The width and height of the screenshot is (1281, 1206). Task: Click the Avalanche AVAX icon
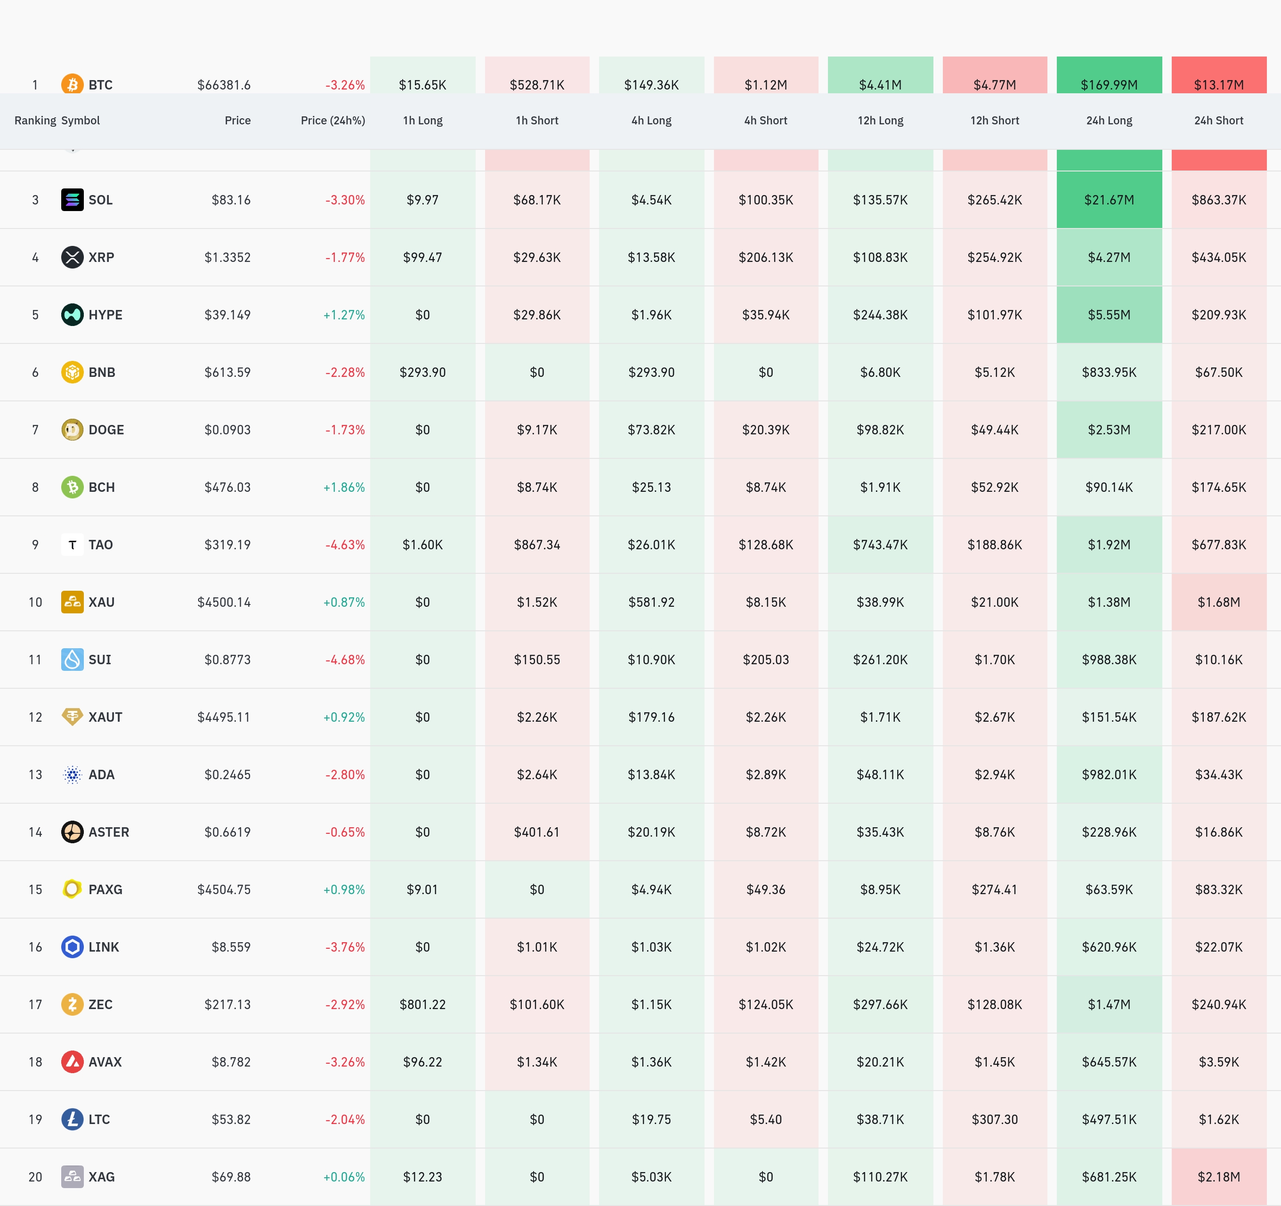tap(72, 1062)
